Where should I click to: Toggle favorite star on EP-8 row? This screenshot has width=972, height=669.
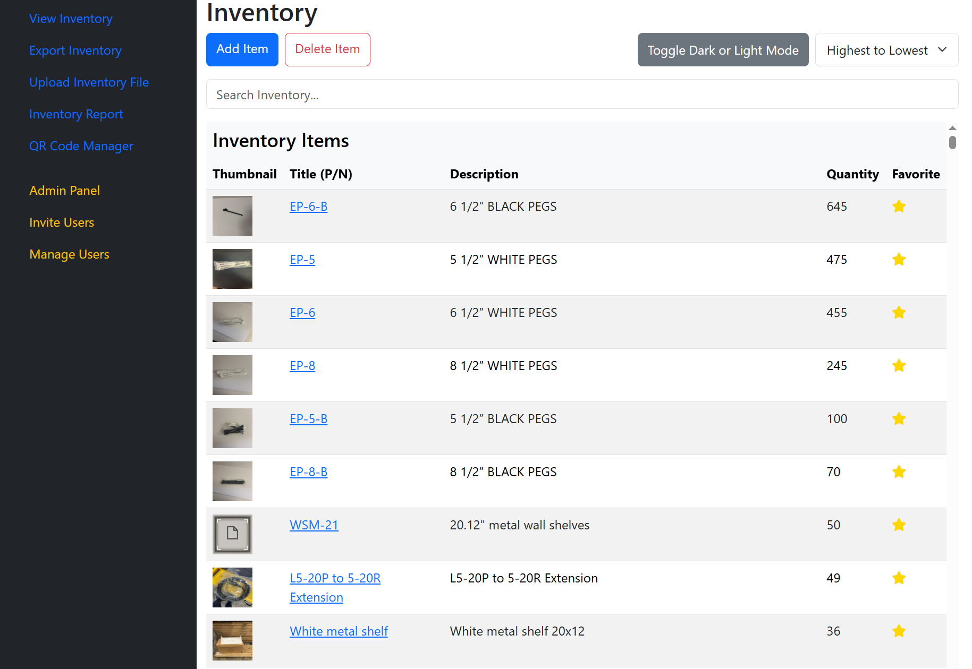(x=899, y=366)
